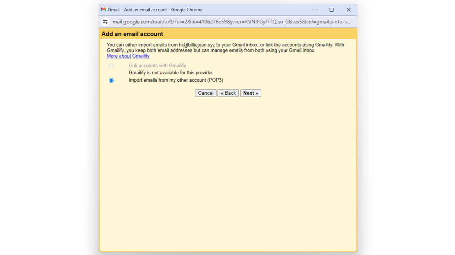
Task: Click 'Link accounts with Gmailify' label
Action: [x=157, y=66]
